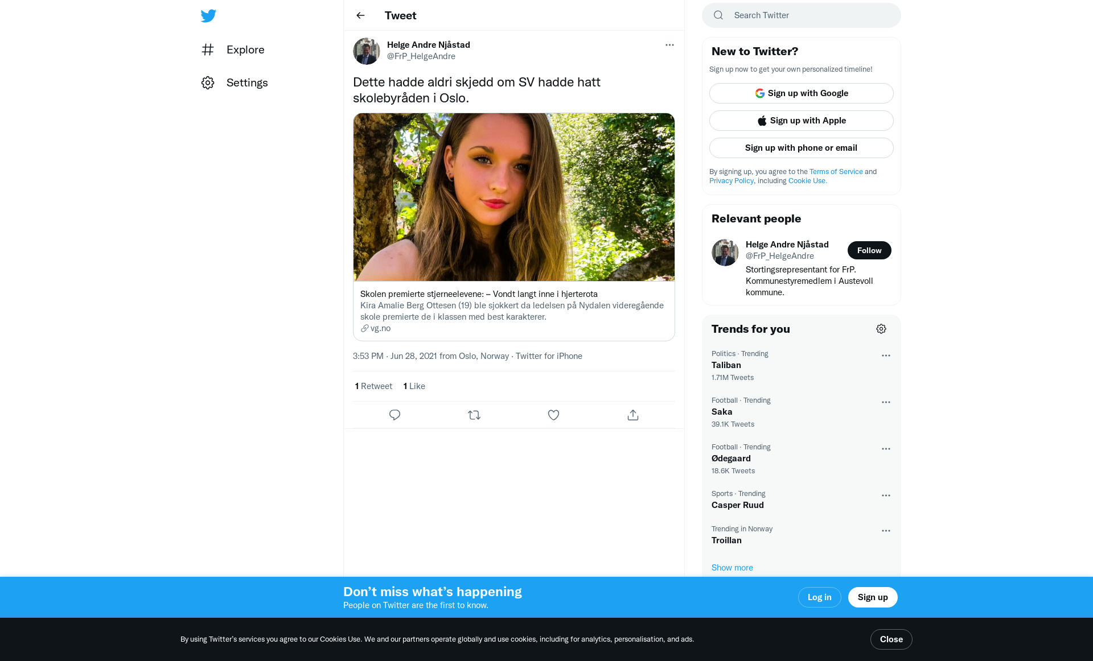This screenshot has height=661, width=1093.
Task: Click the search magnifier icon
Action: (x=718, y=15)
